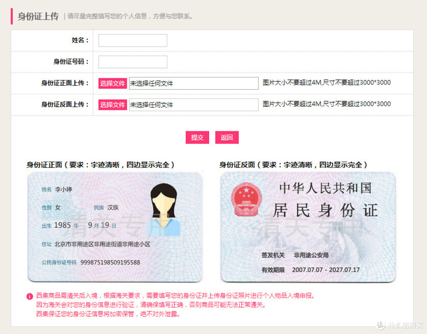Click the 姓名 name input field

click(132, 41)
